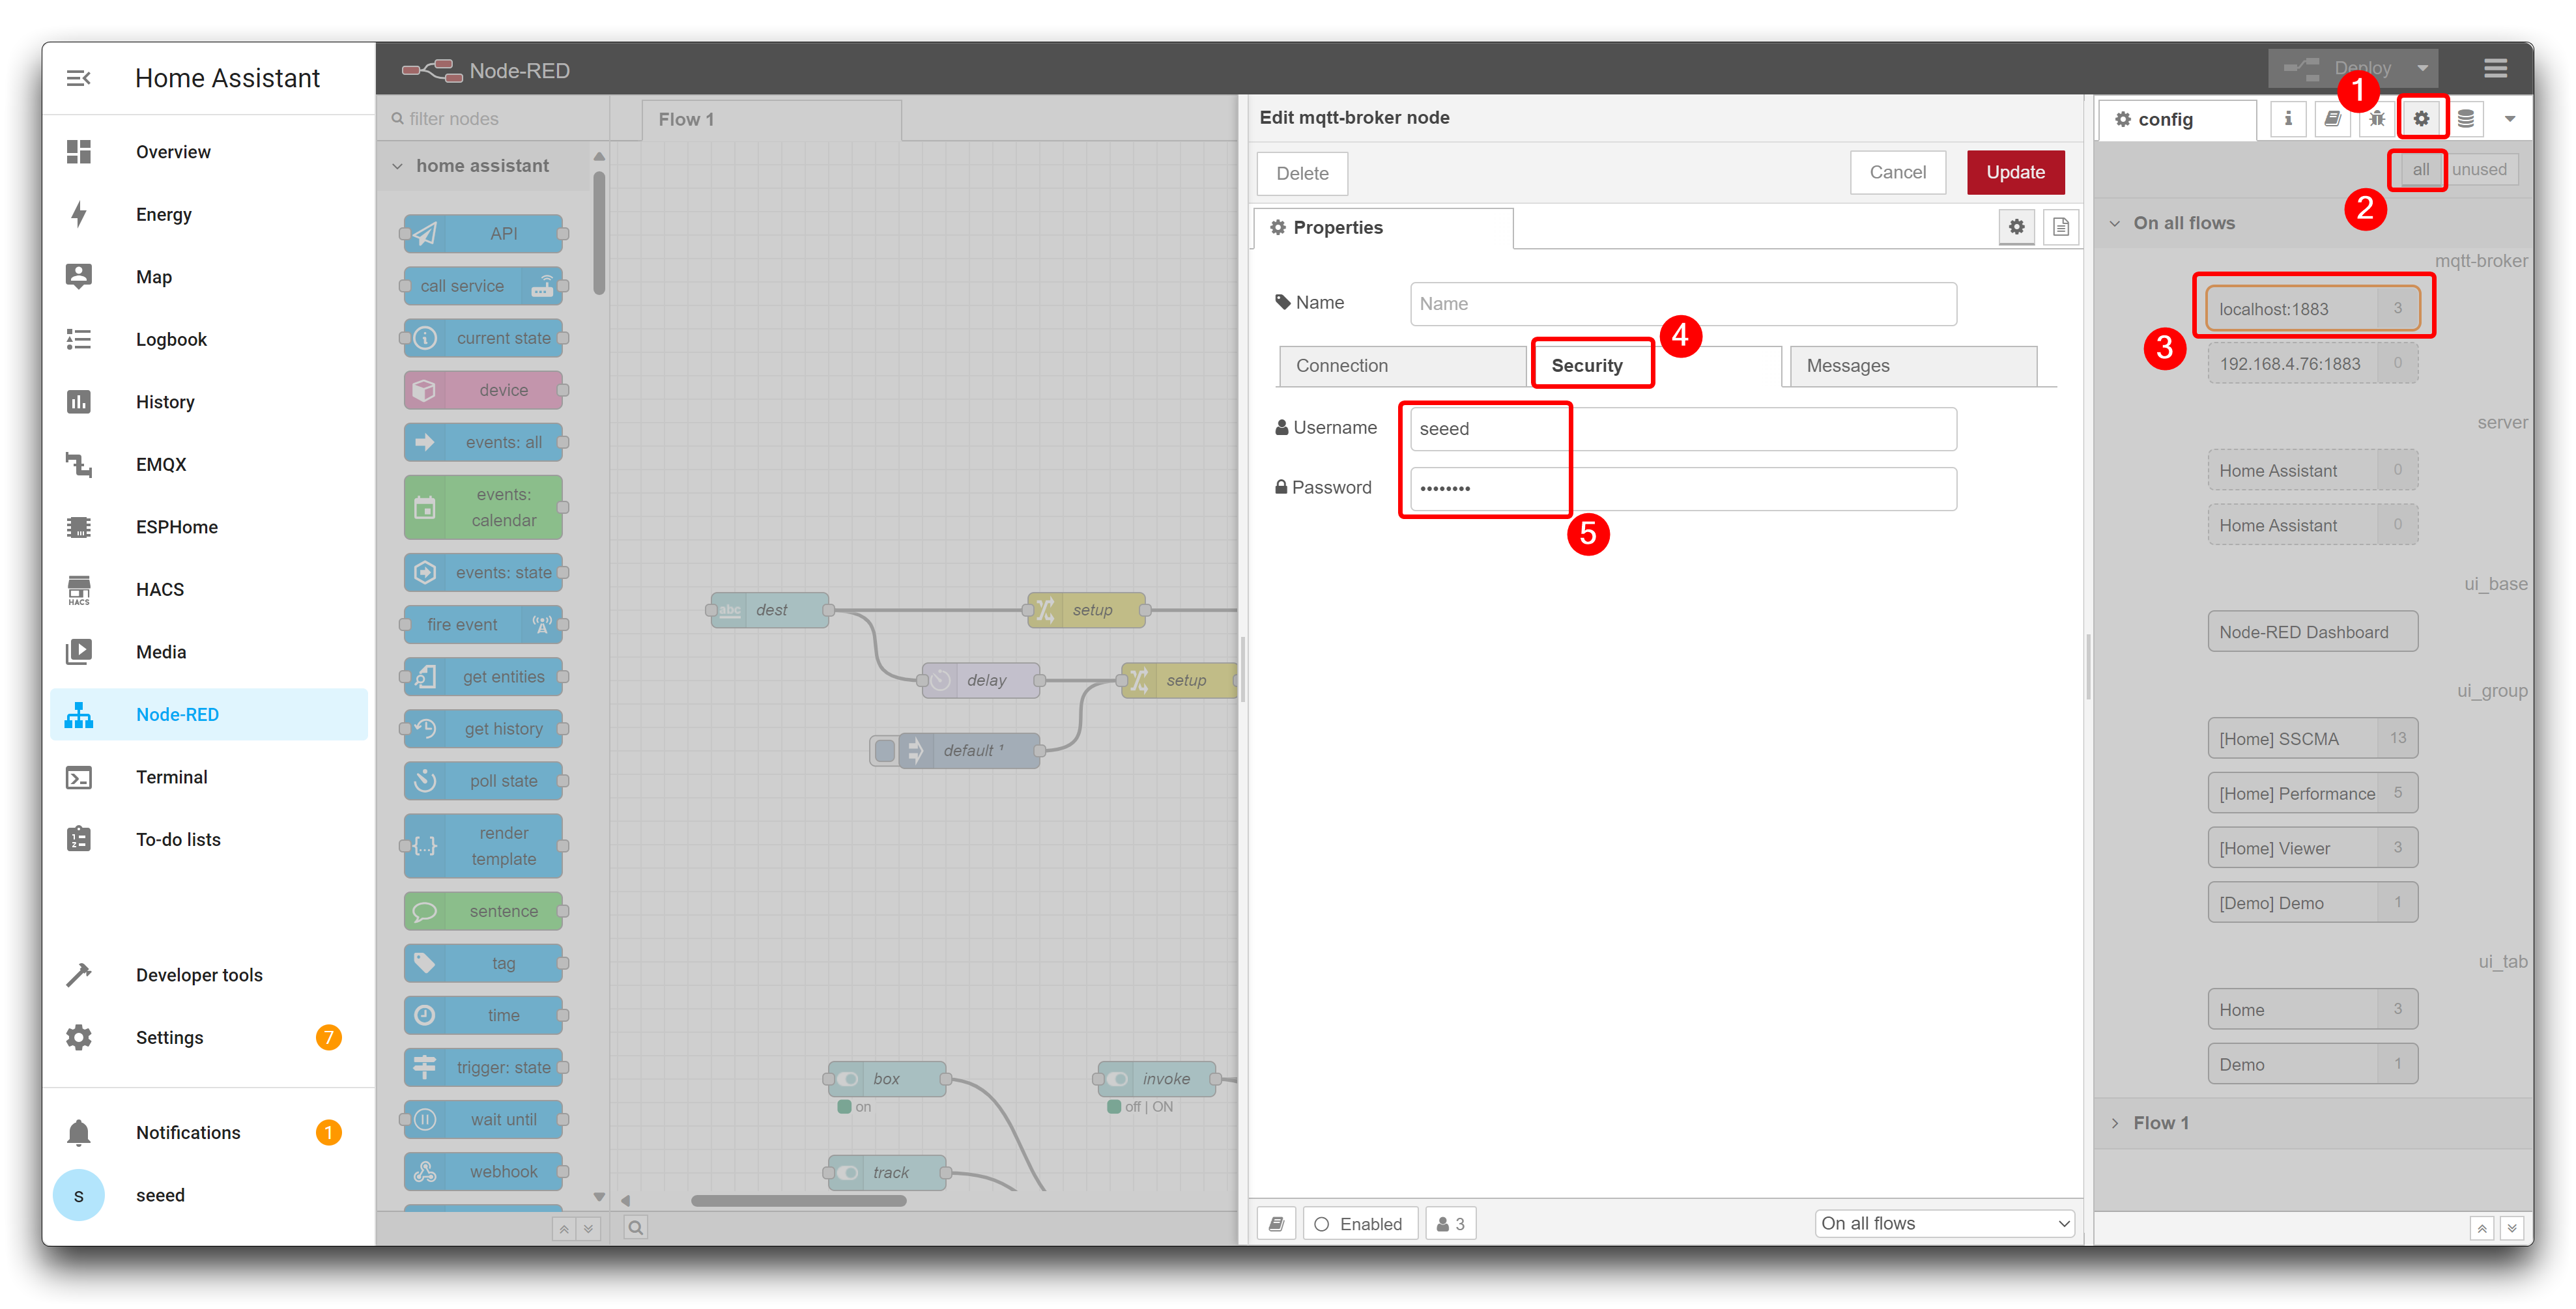
Task: Open the search flows magnifier icon
Action: pos(635,1227)
